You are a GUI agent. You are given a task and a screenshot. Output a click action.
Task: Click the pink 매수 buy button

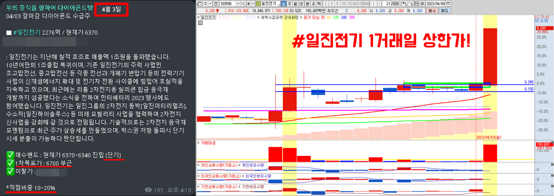coord(432,10)
